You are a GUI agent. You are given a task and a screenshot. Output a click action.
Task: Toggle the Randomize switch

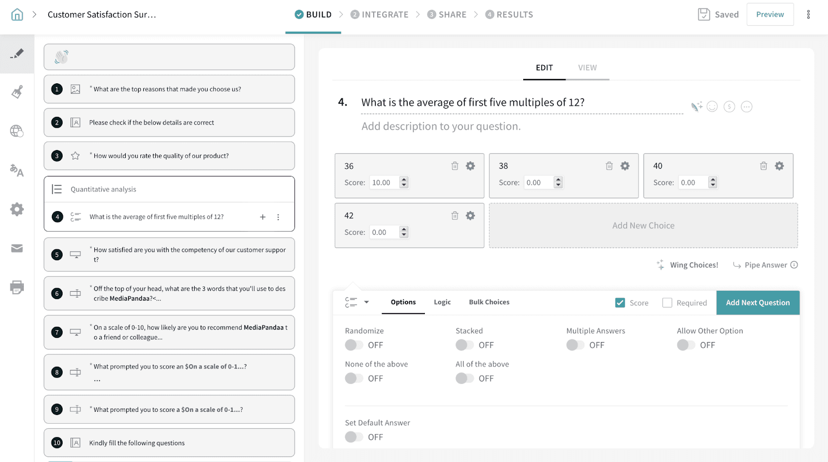click(x=354, y=345)
